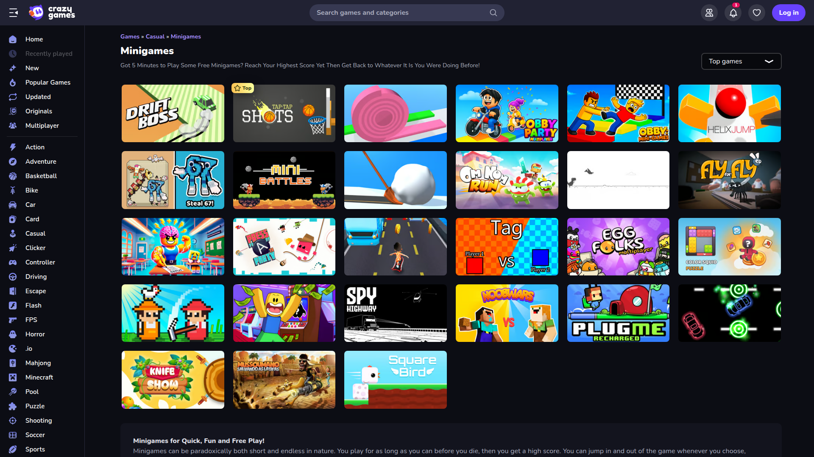
Task: Open notifications bell icon
Action: pos(733,13)
